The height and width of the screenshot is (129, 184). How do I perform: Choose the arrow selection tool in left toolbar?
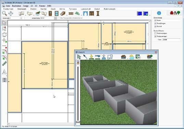click(4, 23)
